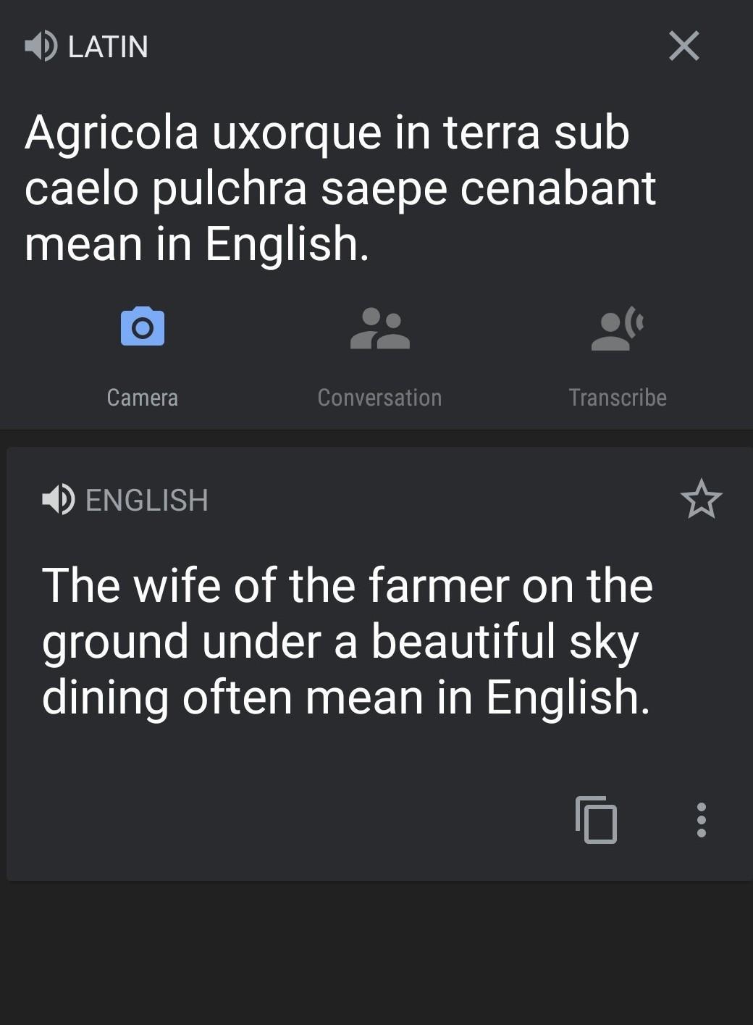Open the three-dot more options menu
Viewport: 753px width, 1025px height.
tap(701, 819)
